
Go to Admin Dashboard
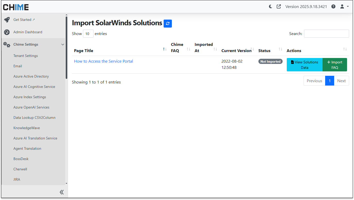28,32
